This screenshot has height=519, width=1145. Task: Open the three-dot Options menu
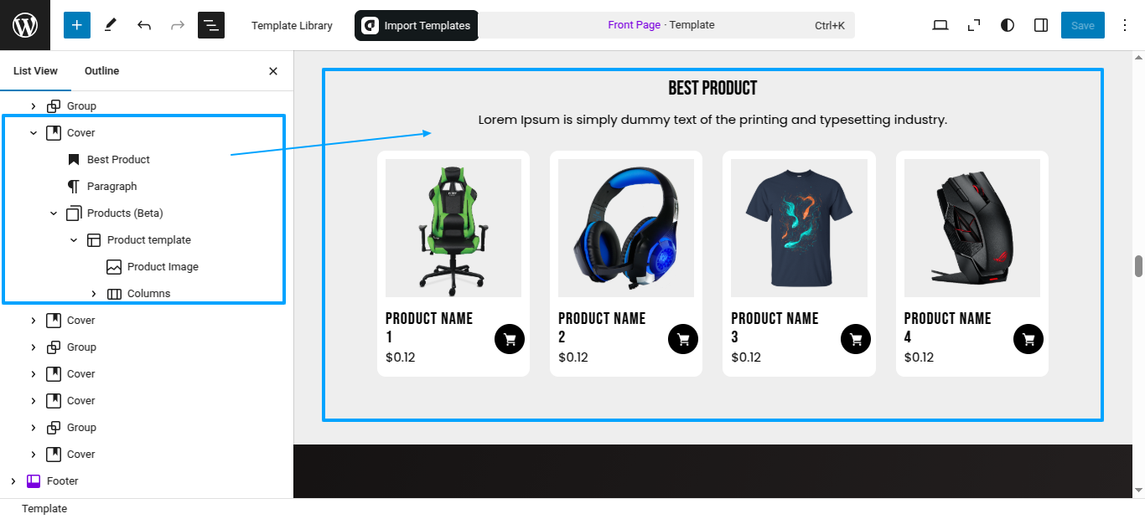pos(1125,25)
